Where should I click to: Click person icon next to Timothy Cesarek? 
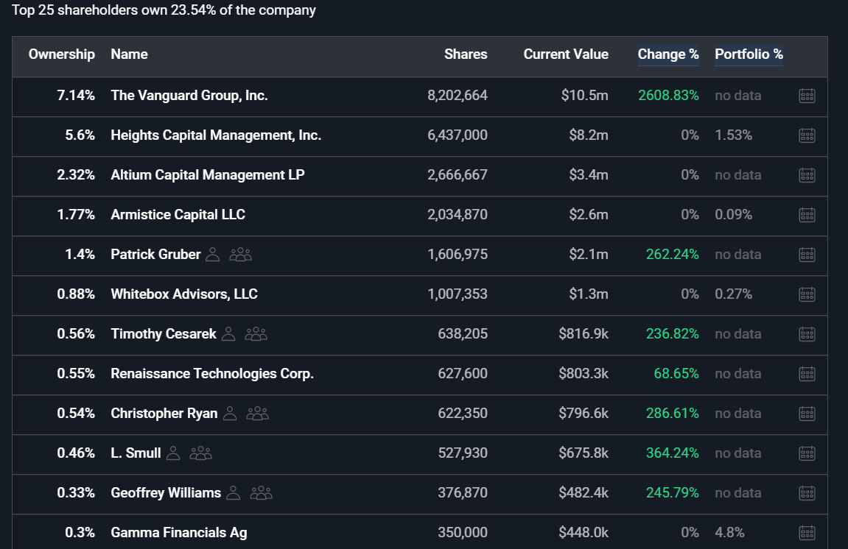[x=228, y=334]
